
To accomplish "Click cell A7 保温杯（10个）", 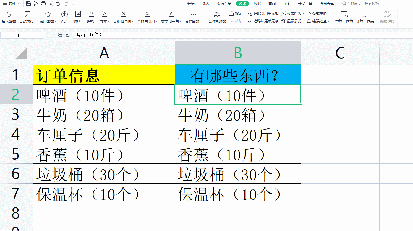I will [x=104, y=193].
